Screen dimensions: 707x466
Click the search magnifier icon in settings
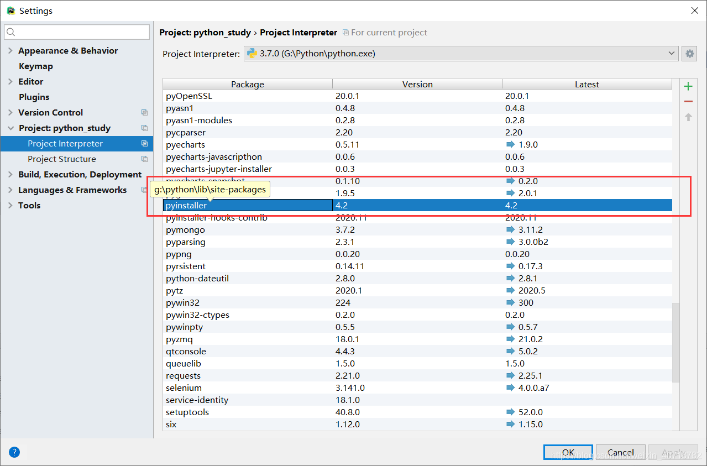(12, 32)
